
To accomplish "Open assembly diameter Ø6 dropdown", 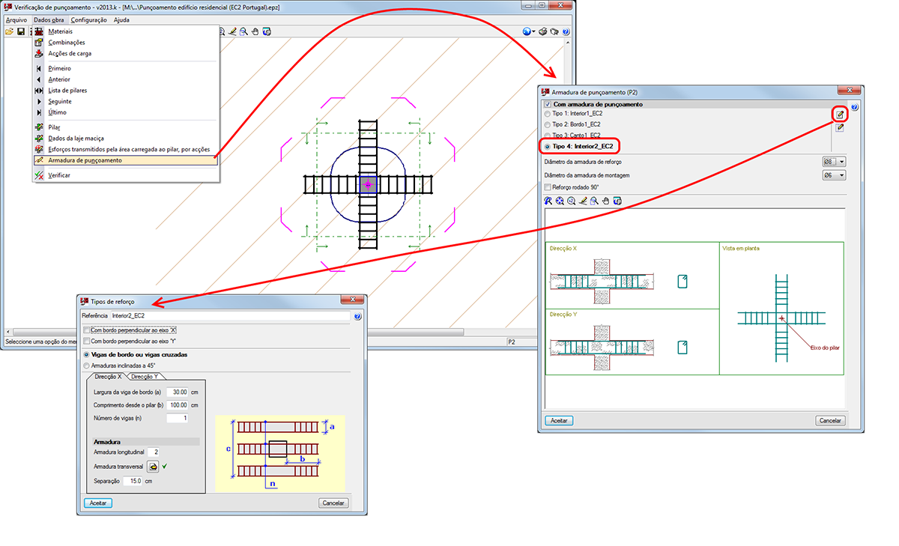I will pyautogui.click(x=834, y=175).
